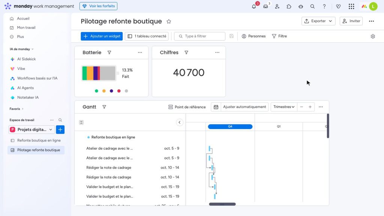The height and width of the screenshot is (216, 384).
Task: Click Voir les forfaits
Action: pos(98,6)
